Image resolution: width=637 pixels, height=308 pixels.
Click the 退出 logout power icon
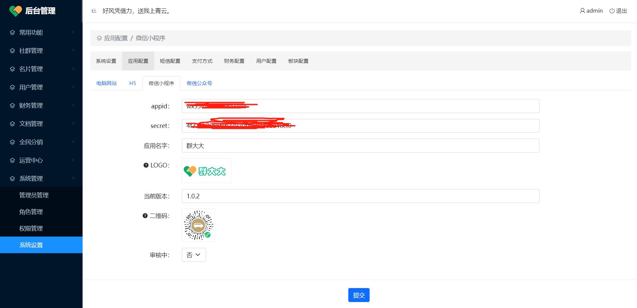(x=612, y=11)
